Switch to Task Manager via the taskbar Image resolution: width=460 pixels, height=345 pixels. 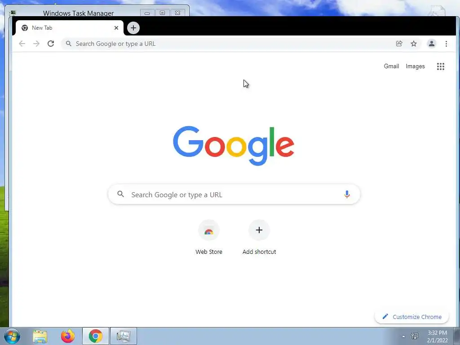coord(123,336)
